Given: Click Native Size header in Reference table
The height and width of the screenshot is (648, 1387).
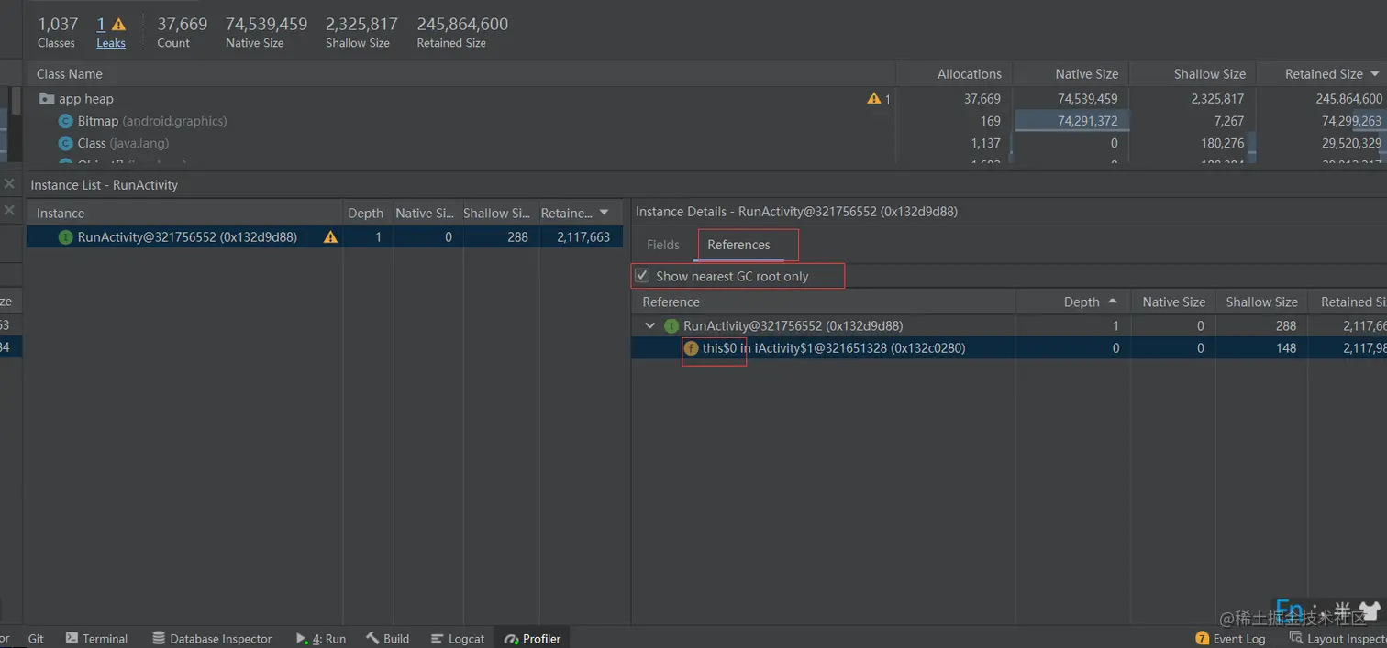Looking at the screenshot, I should [x=1173, y=302].
